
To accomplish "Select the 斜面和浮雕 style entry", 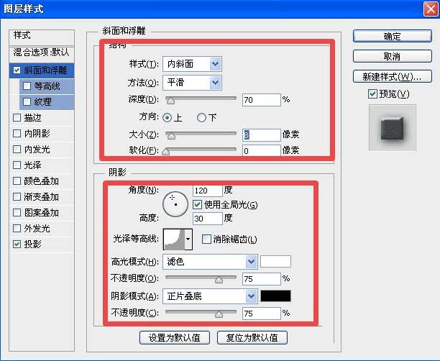I will coord(42,70).
